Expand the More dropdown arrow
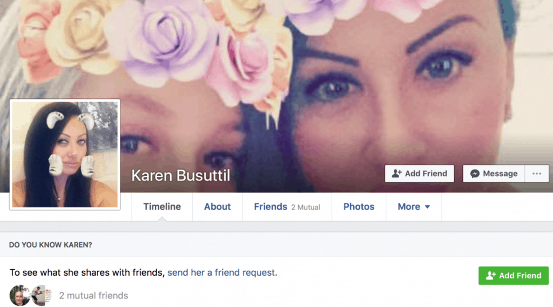This screenshot has width=553, height=307. point(427,207)
